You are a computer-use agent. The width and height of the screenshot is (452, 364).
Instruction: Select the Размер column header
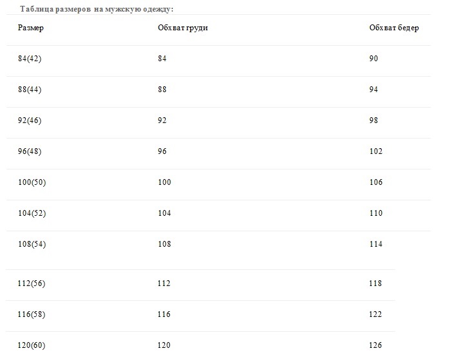[x=31, y=28]
